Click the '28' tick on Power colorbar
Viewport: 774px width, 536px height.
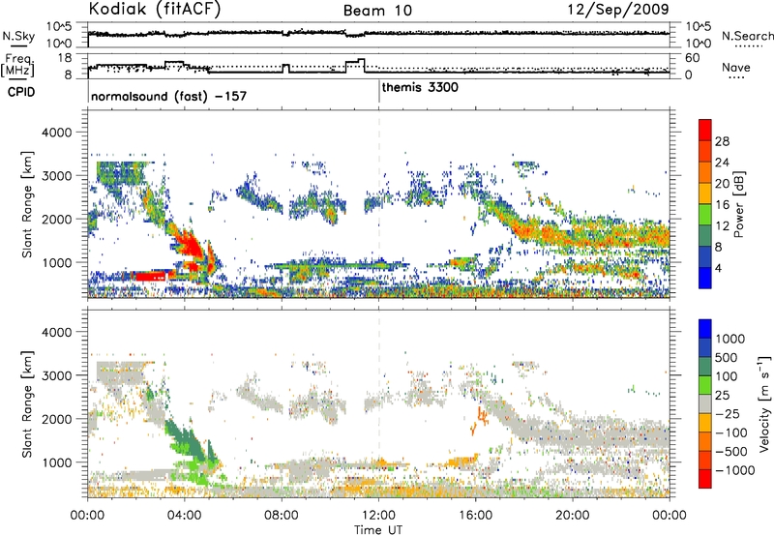click(722, 141)
